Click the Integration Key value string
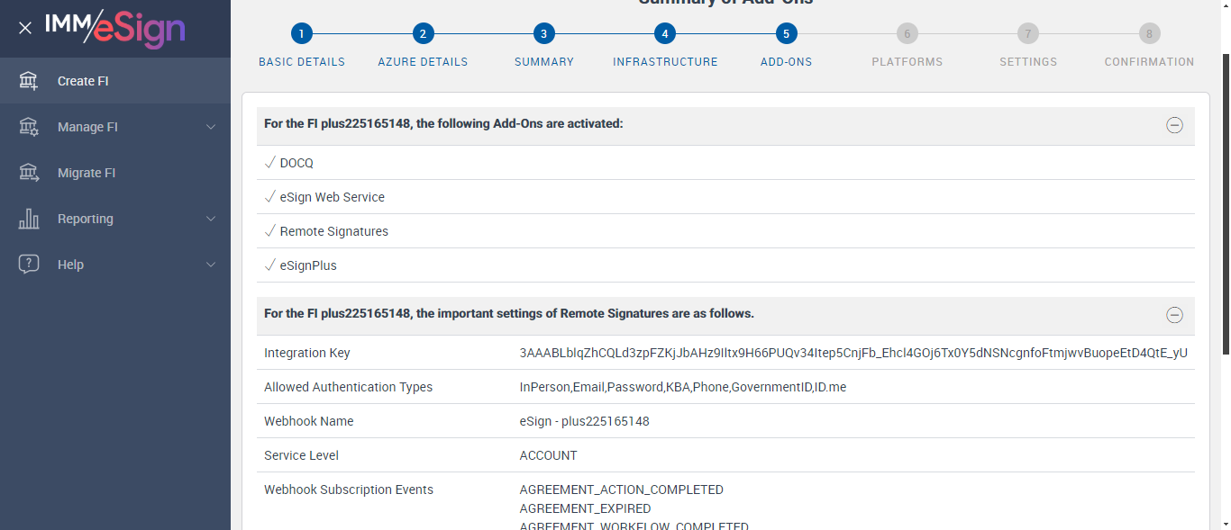The image size is (1231, 530). (x=853, y=353)
